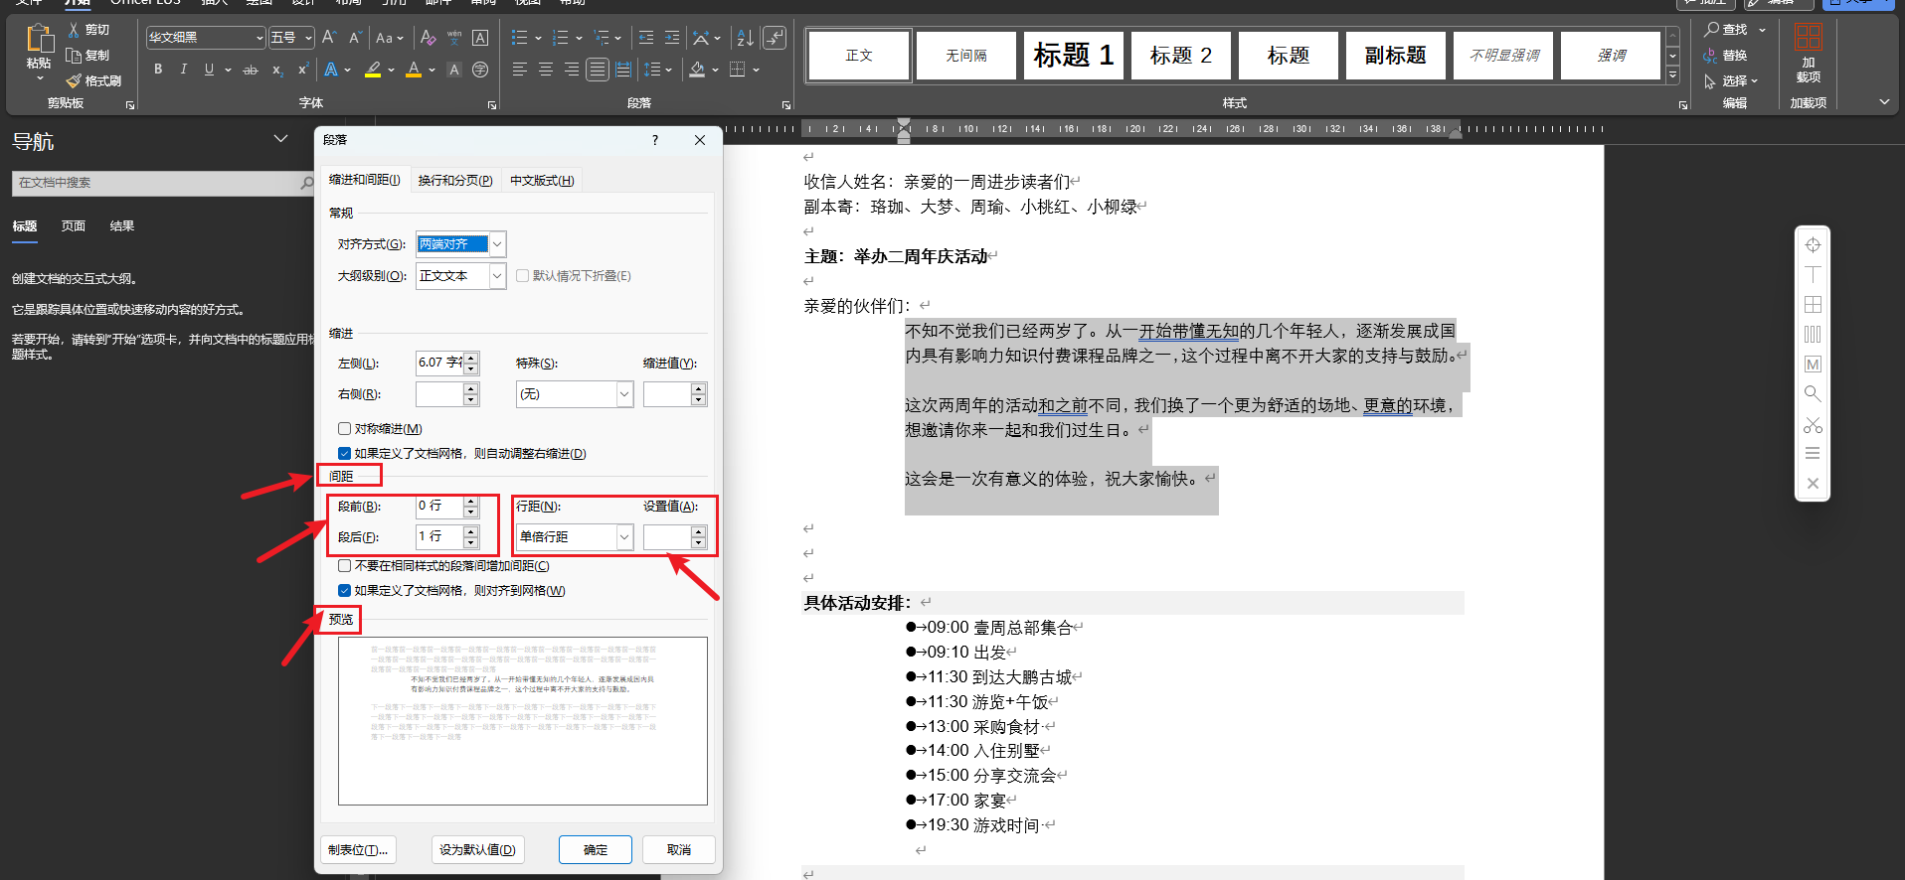Open the font size dropdown 五号
1905x880 pixels.
pos(308,38)
